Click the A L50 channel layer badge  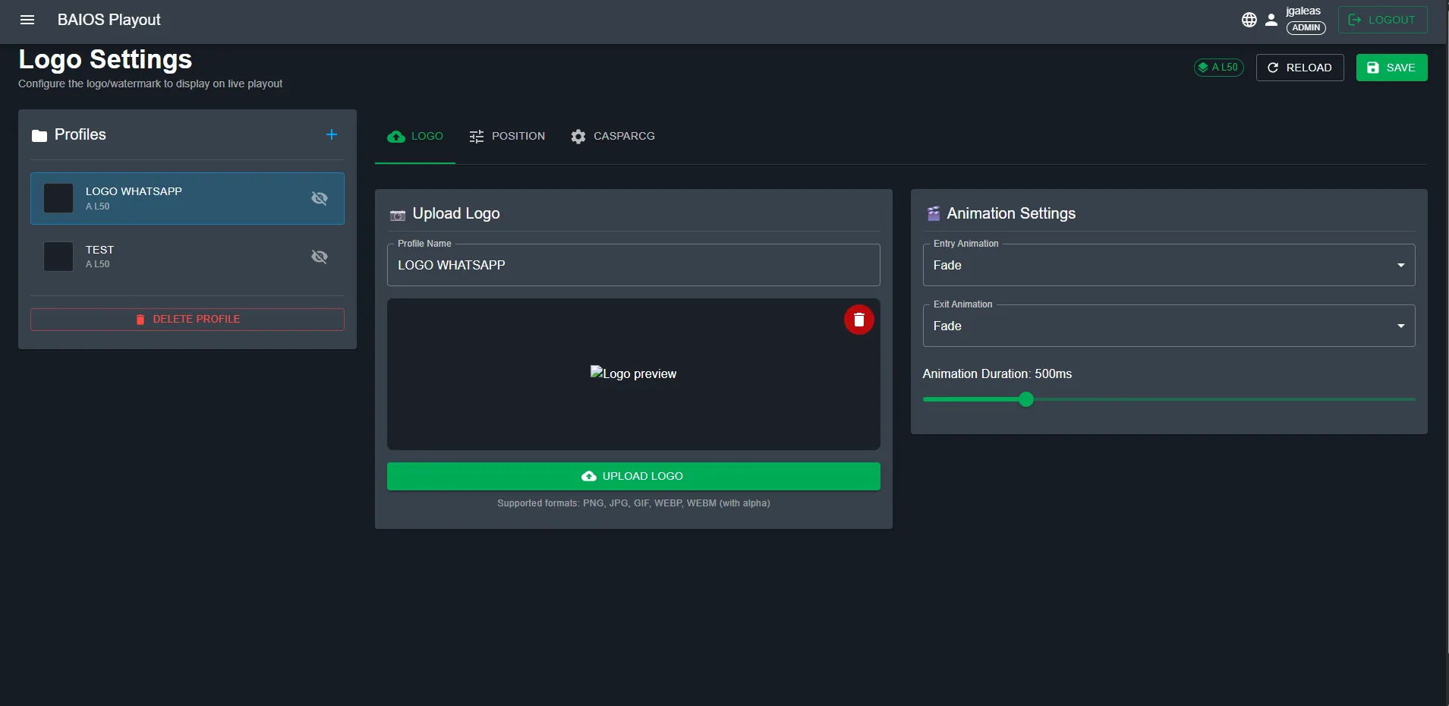click(1219, 68)
